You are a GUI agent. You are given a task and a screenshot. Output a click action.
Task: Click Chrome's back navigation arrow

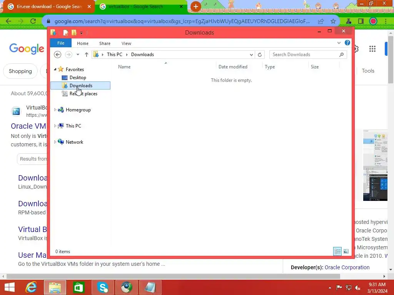pyautogui.click(x=8, y=21)
